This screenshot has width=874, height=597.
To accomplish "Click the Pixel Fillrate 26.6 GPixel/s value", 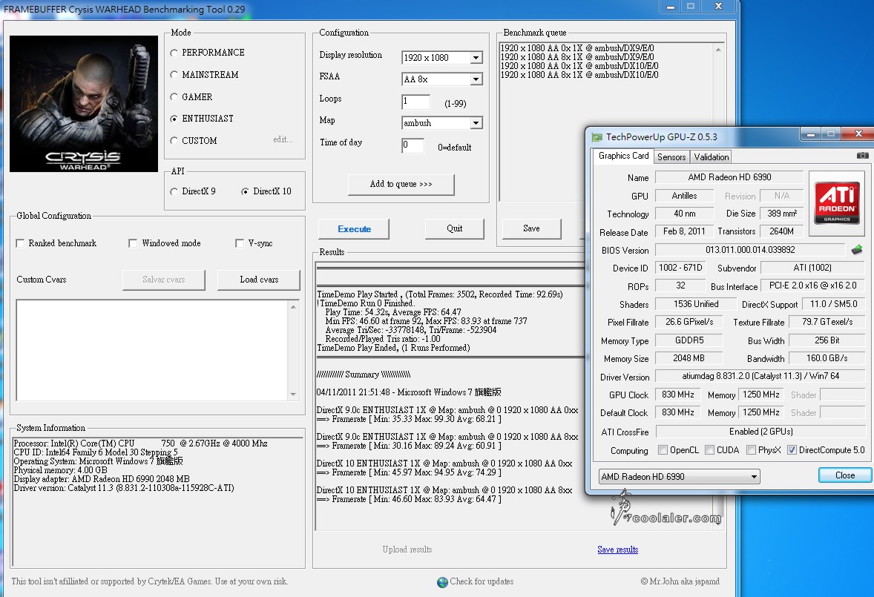I will tap(689, 322).
